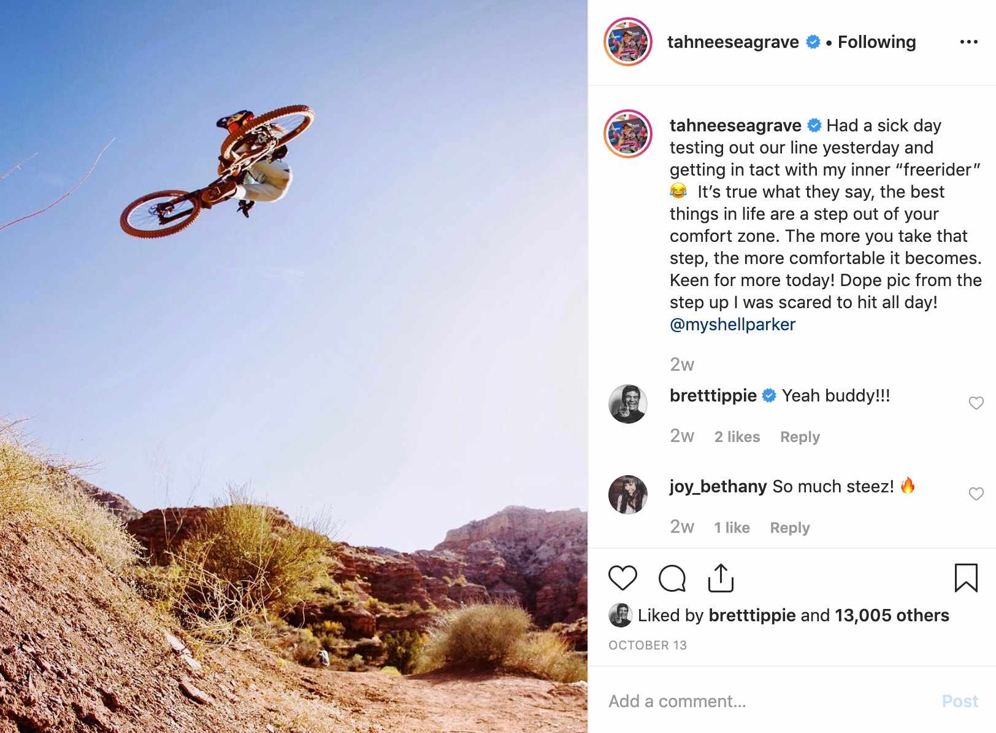Open joy_bethany's comment avatar
The width and height of the screenshot is (996, 733).
click(x=627, y=495)
